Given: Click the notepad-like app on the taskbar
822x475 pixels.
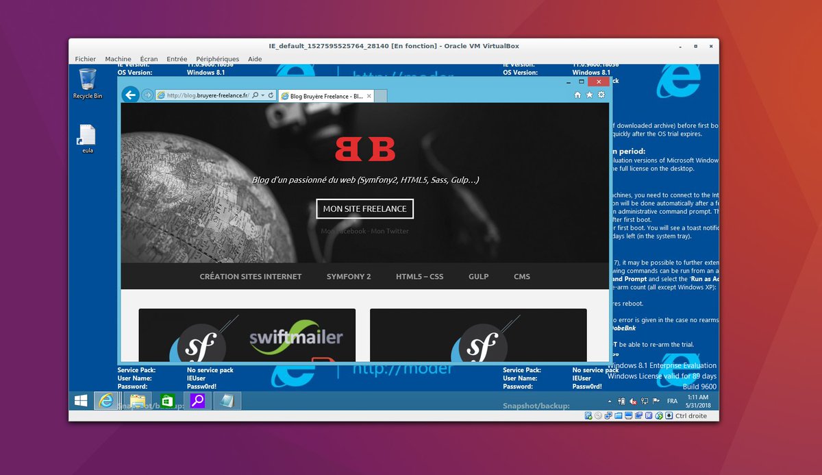Looking at the screenshot, I should tap(227, 400).
